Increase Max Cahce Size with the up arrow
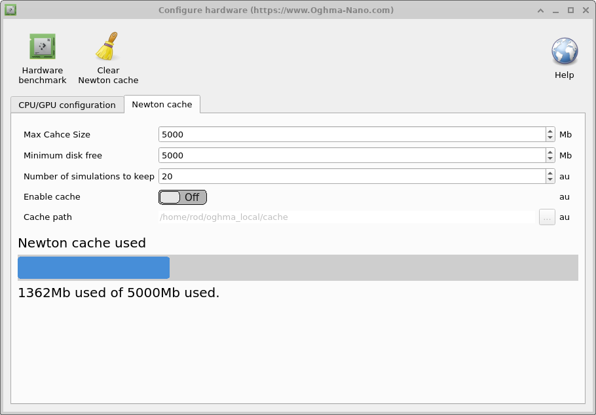 click(x=549, y=131)
